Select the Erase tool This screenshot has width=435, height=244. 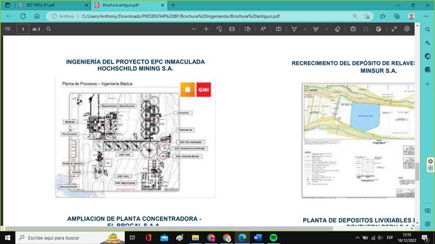tap(338, 29)
